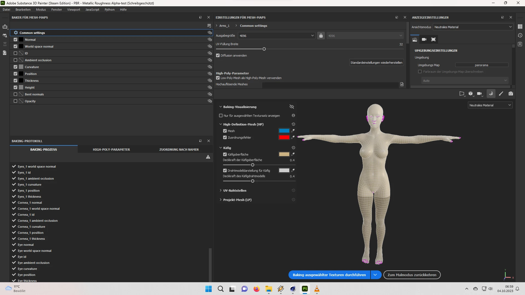Click Standardeinstellungen wiederherstellen button
This screenshot has height=295, width=525.
point(377,63)
